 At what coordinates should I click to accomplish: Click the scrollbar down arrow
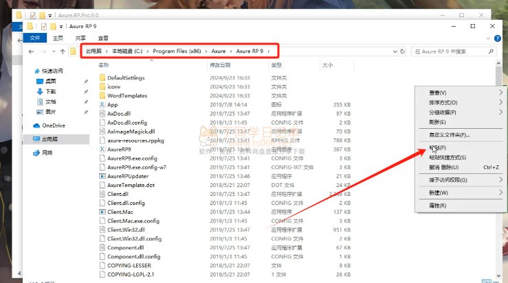point(498,275)
